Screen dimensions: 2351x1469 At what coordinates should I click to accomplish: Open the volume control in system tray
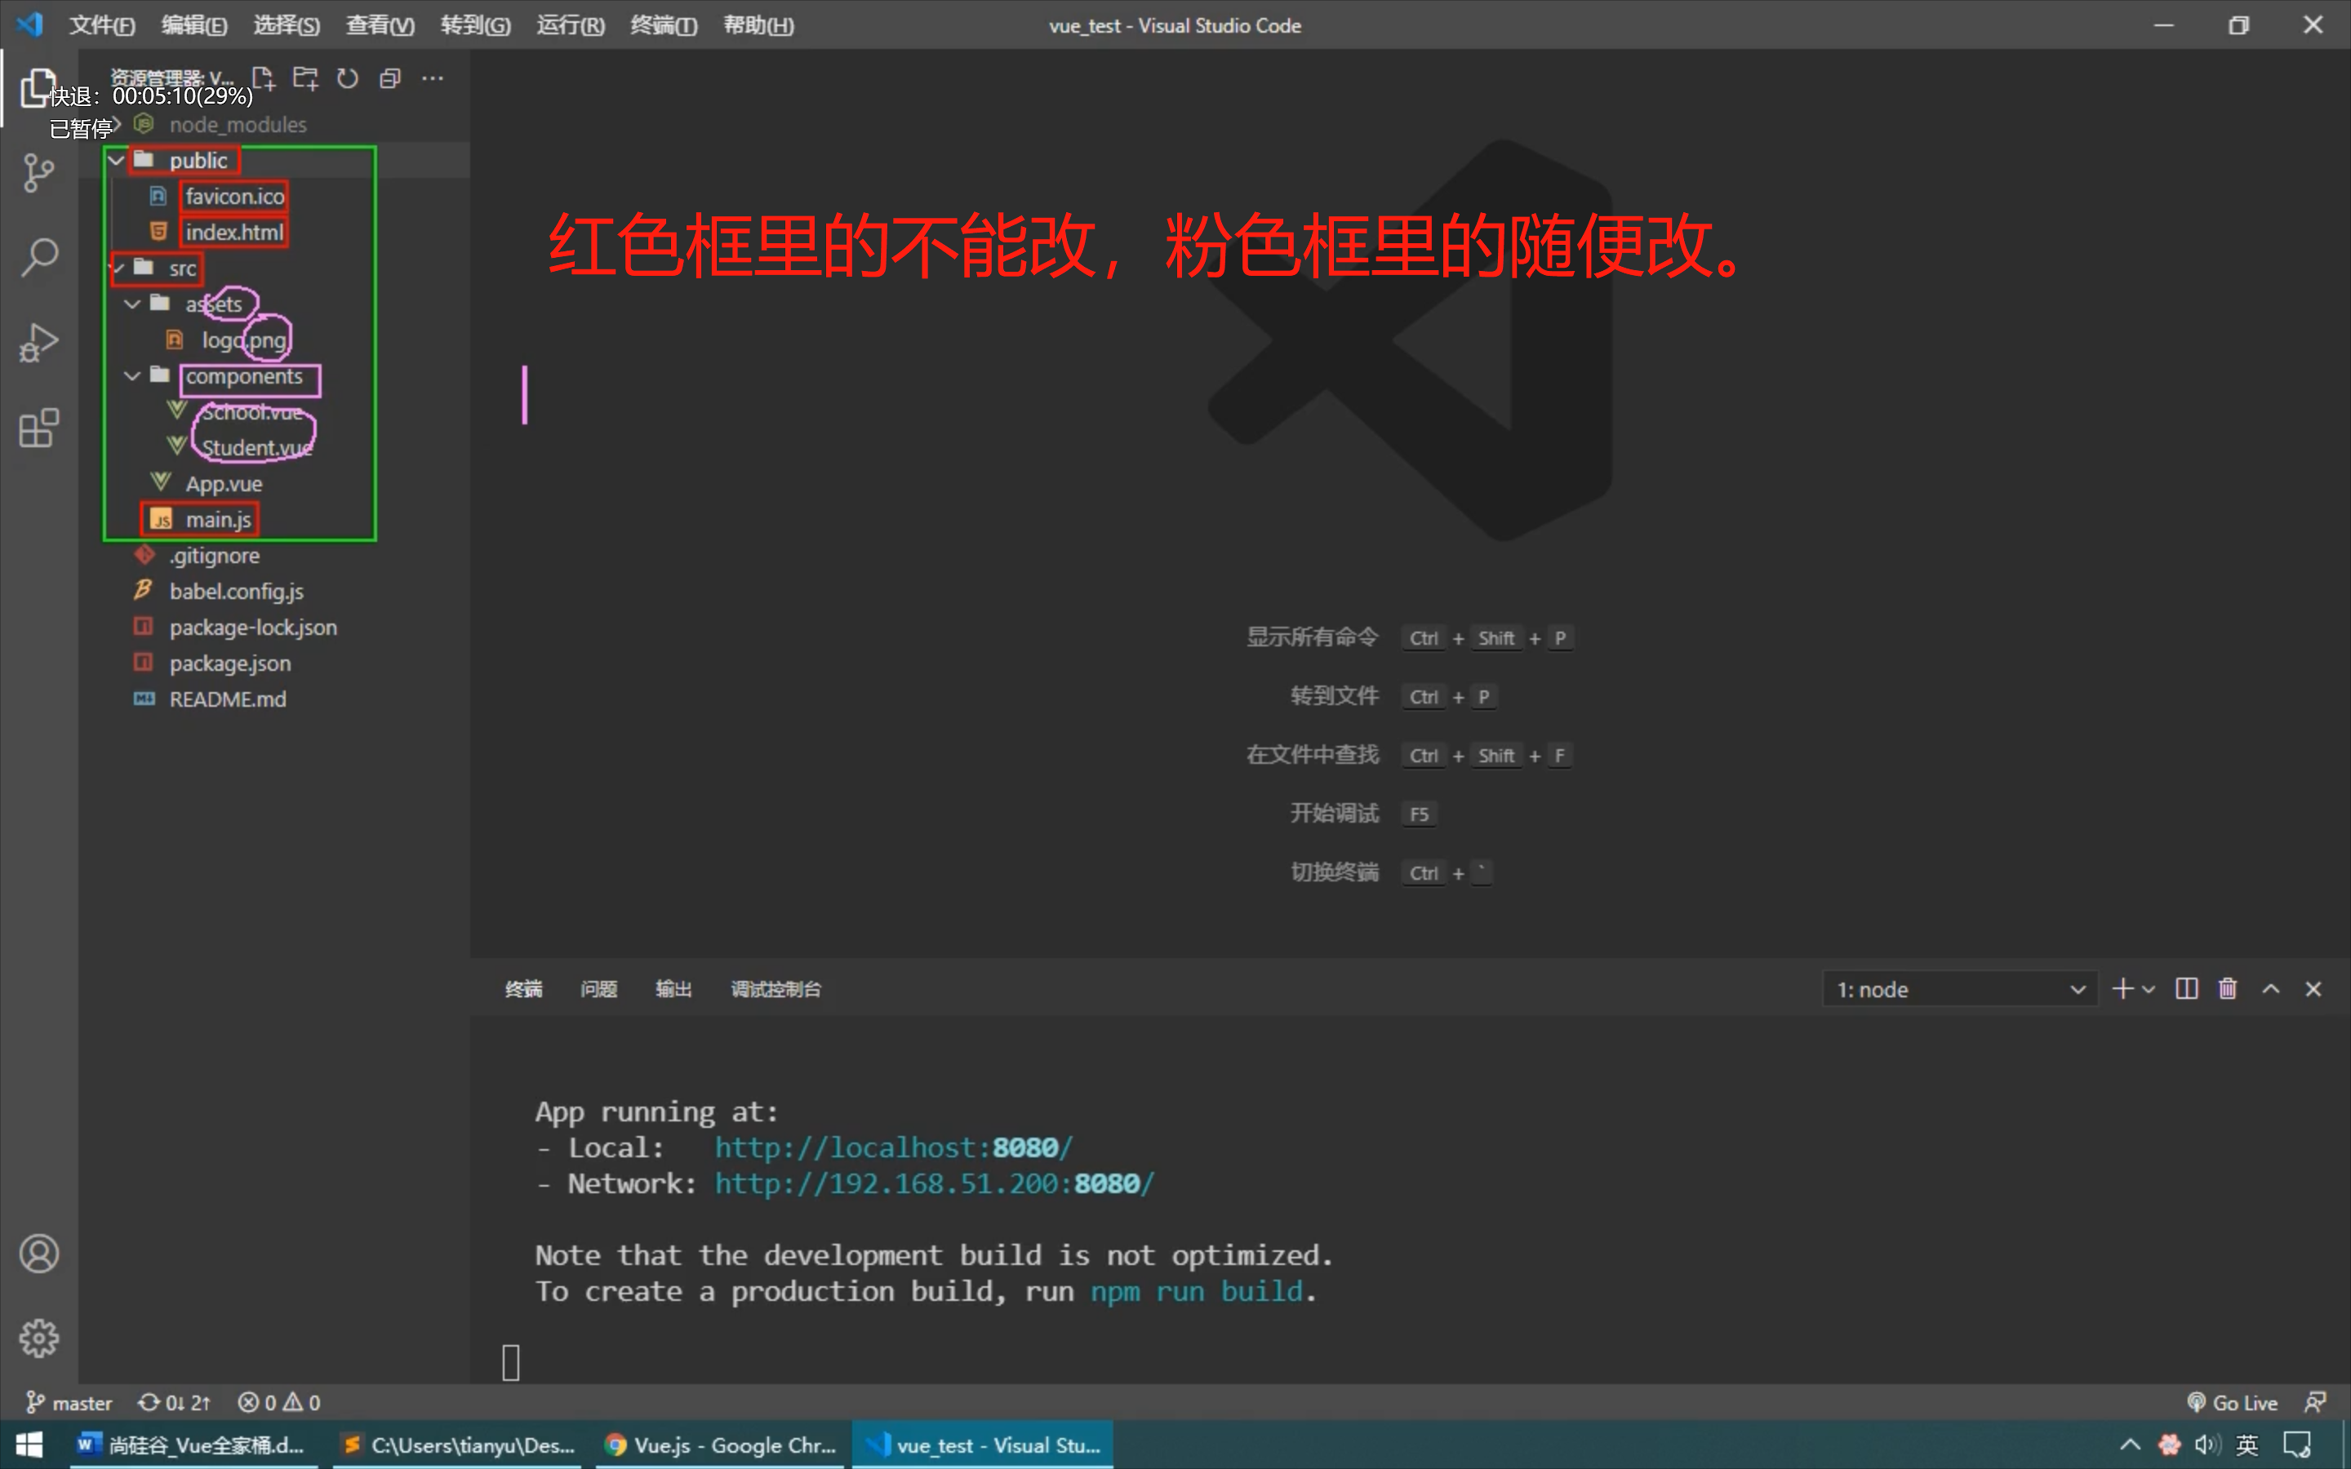tap(2207, 1445)
